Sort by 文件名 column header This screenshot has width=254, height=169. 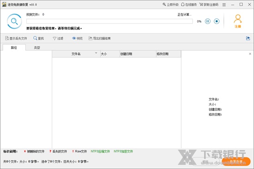(76, 54)
